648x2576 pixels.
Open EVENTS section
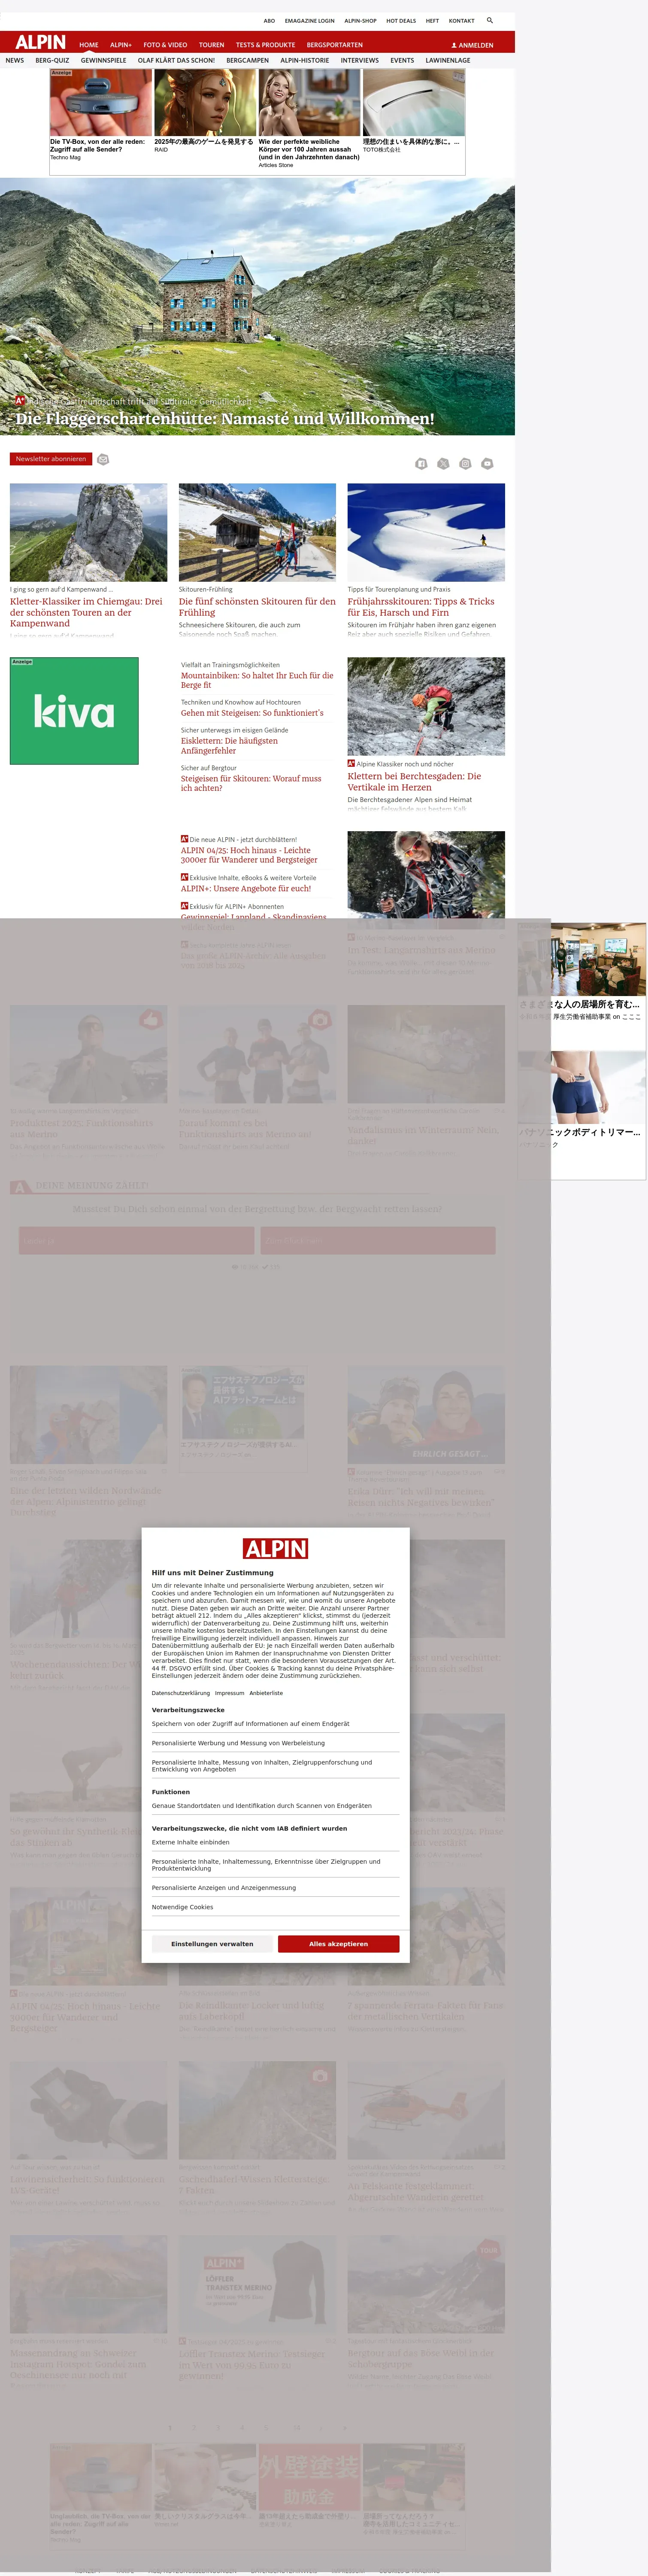[x=402, y=60]
